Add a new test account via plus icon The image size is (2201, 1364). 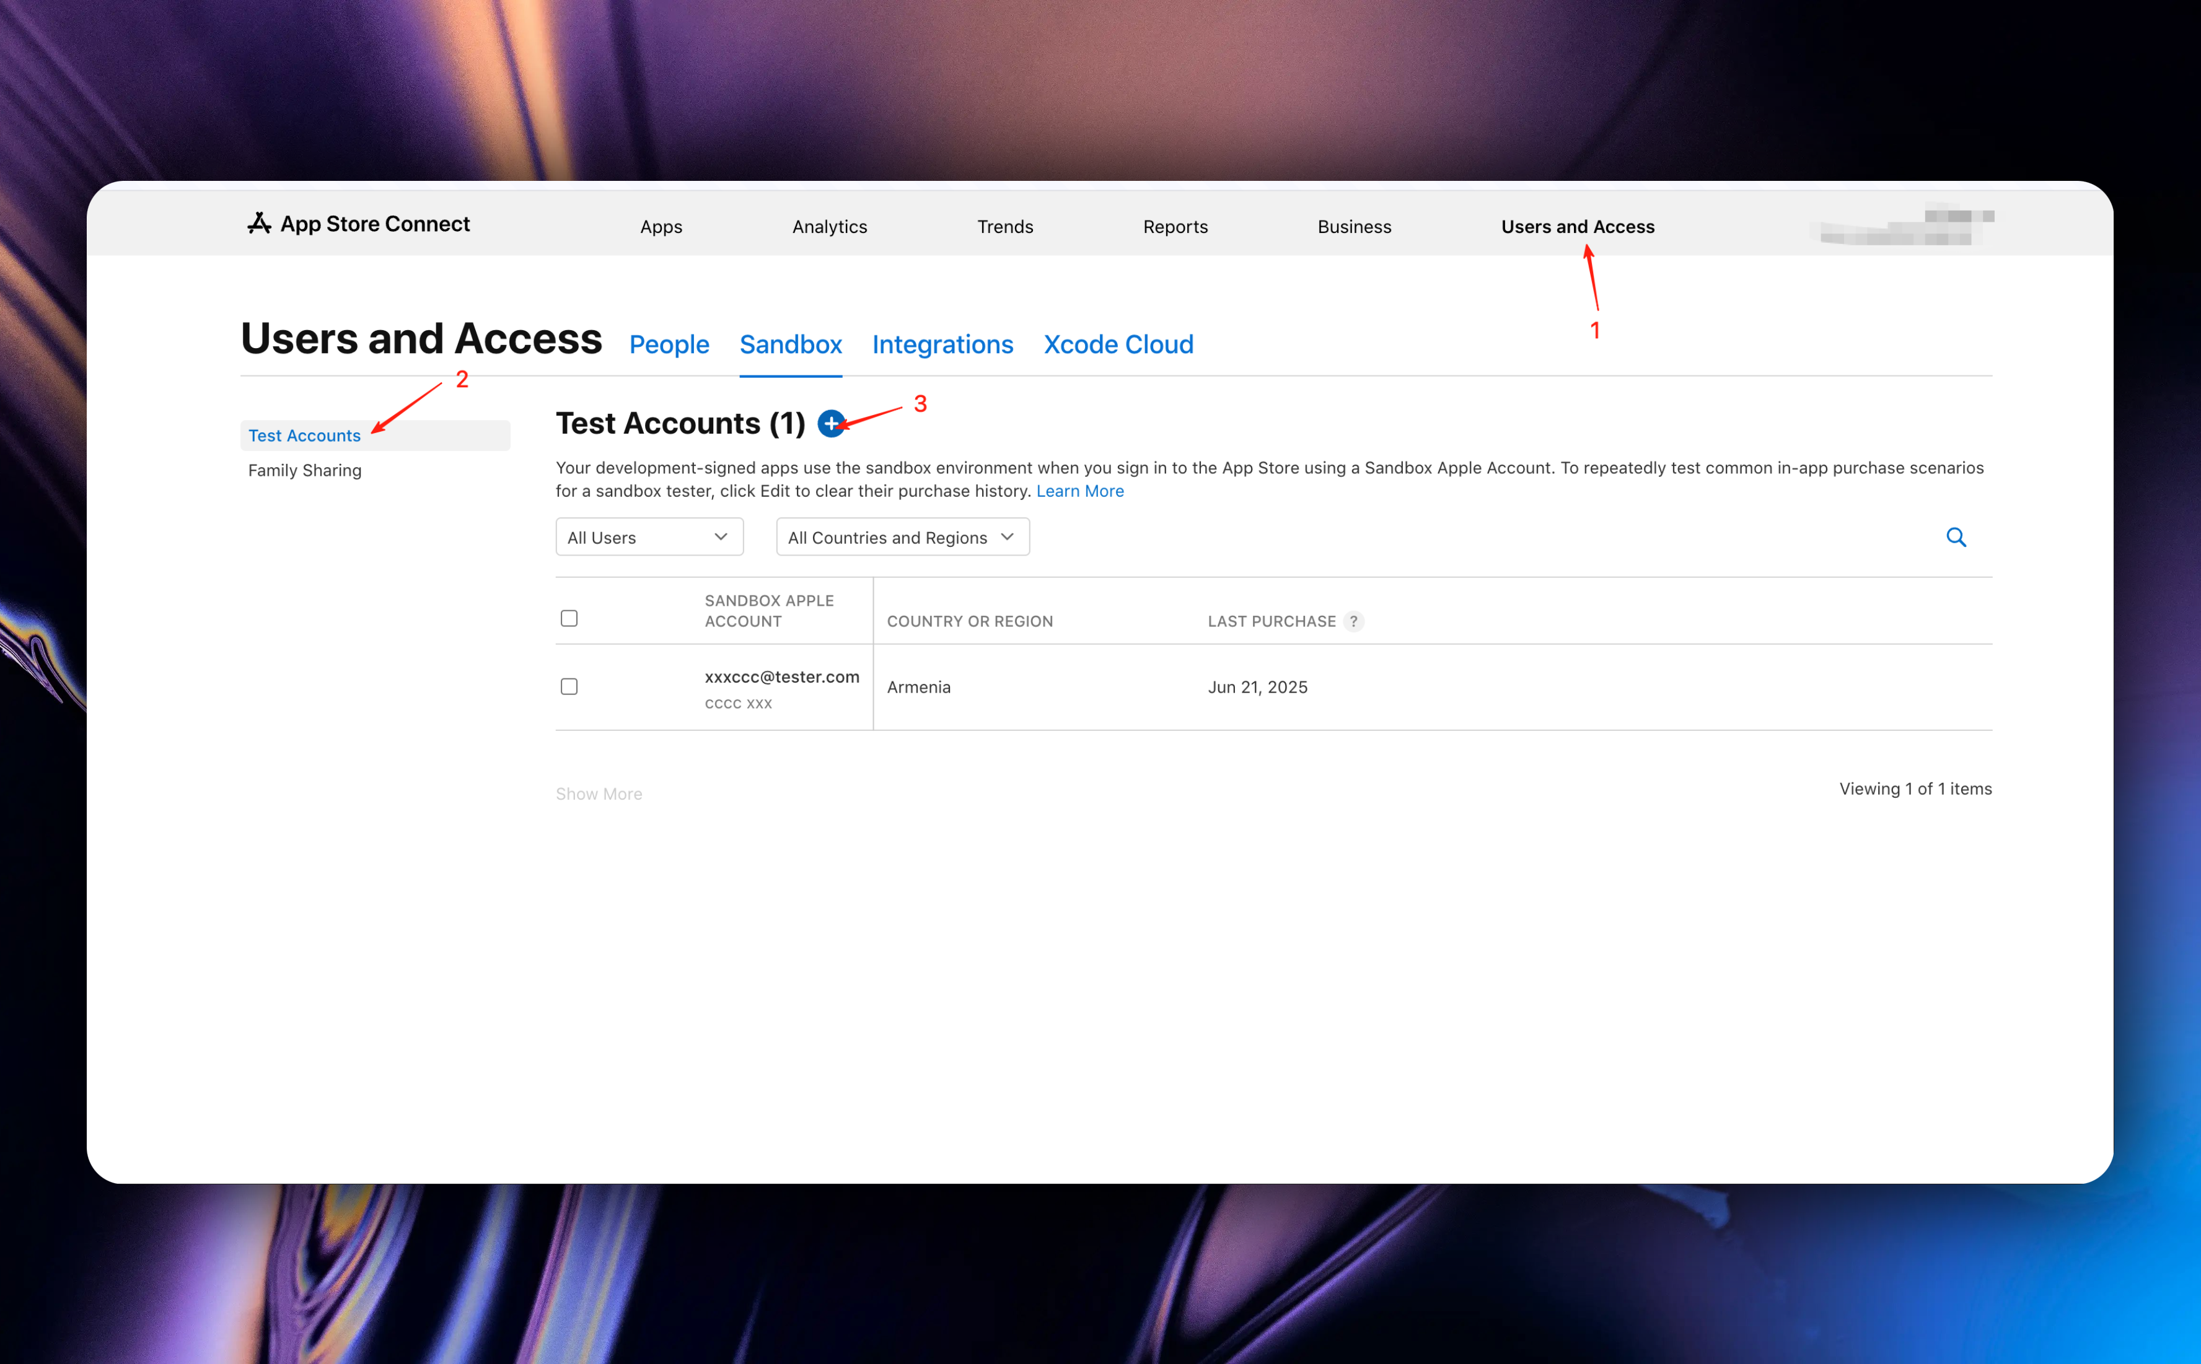point(831,423)
